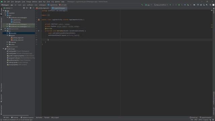Open the TODO tool window button
Screen dimensions: 215x121
6,117
